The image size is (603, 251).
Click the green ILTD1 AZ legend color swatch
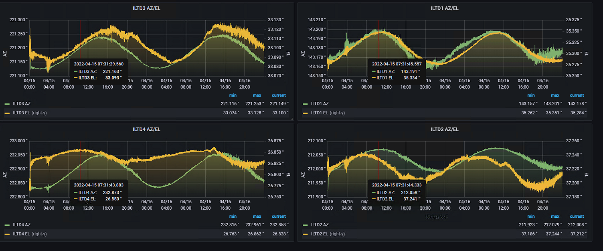pos(306,104)
